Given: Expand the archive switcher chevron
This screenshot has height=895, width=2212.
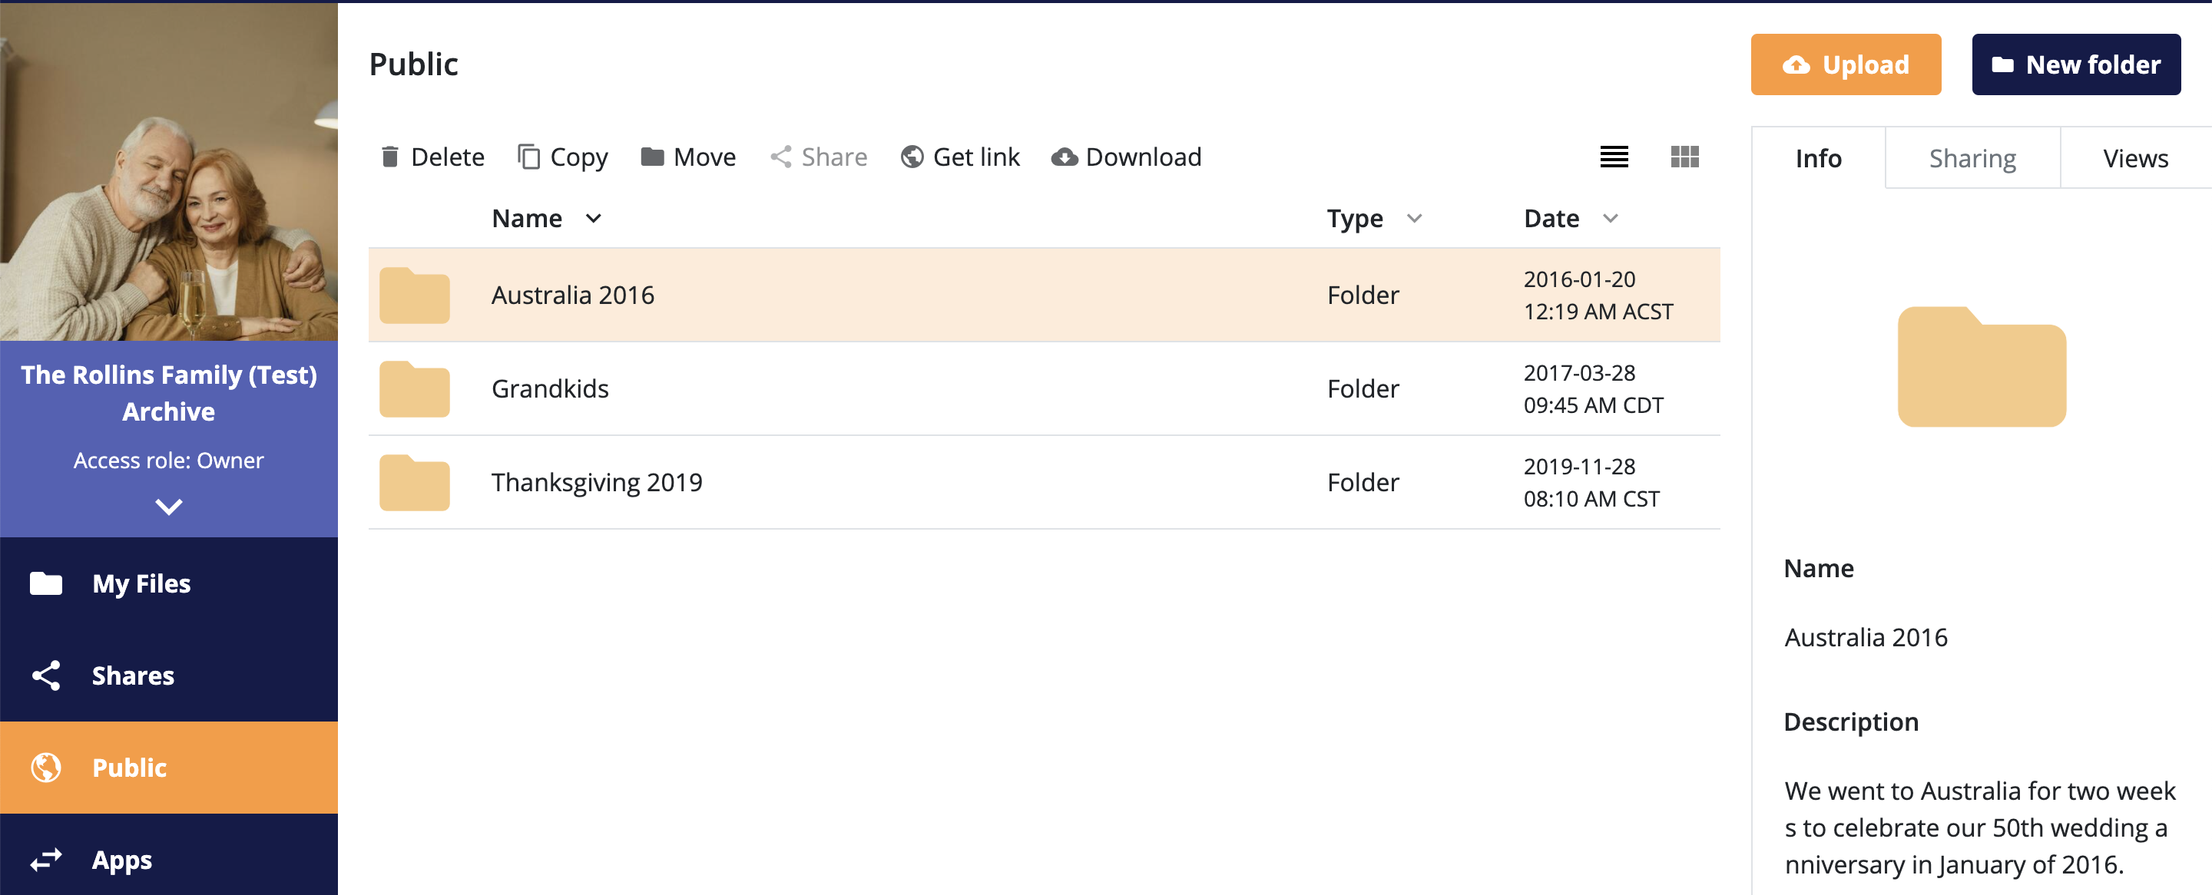Looking at the screenshot, I should point(168,507).
